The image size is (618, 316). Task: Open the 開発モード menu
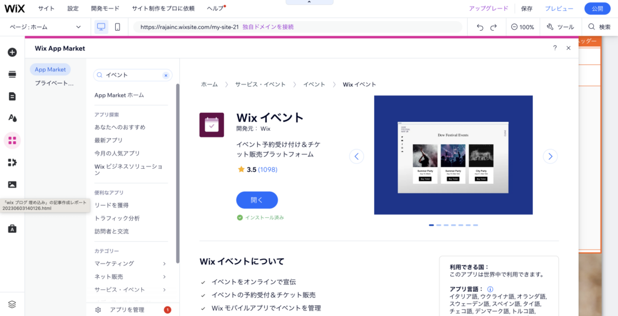tap(105, 8)
